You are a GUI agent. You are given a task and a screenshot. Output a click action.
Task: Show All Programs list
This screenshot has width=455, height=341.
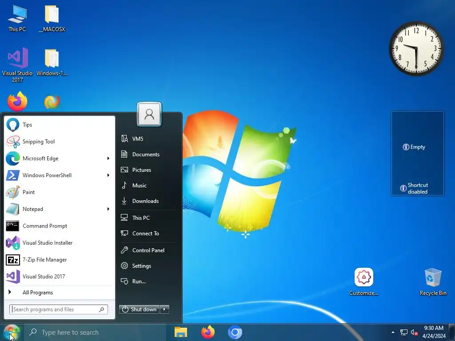(59, 292)
